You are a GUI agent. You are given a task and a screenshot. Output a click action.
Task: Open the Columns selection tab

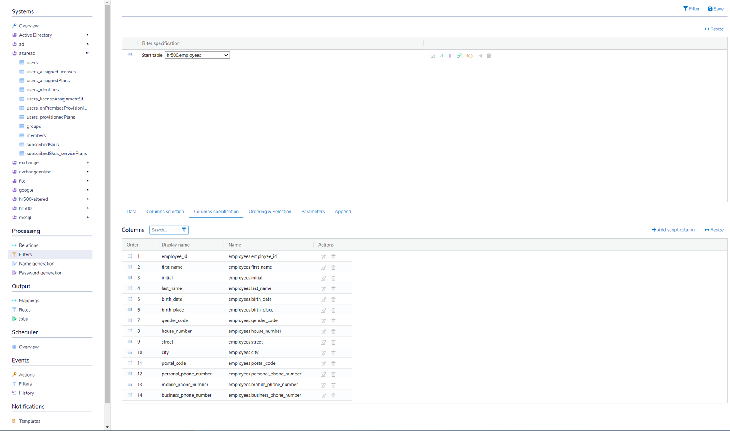coord(165,212)
